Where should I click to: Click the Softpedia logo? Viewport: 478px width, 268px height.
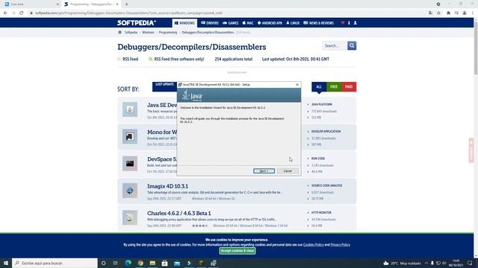[136, 23]
